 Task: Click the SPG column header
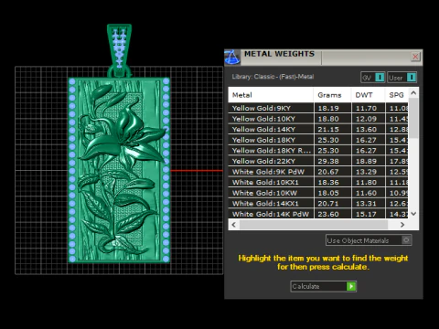click(397, 95)
